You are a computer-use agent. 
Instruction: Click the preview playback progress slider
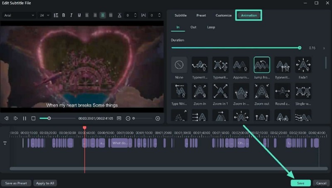(x=57, y=118)
